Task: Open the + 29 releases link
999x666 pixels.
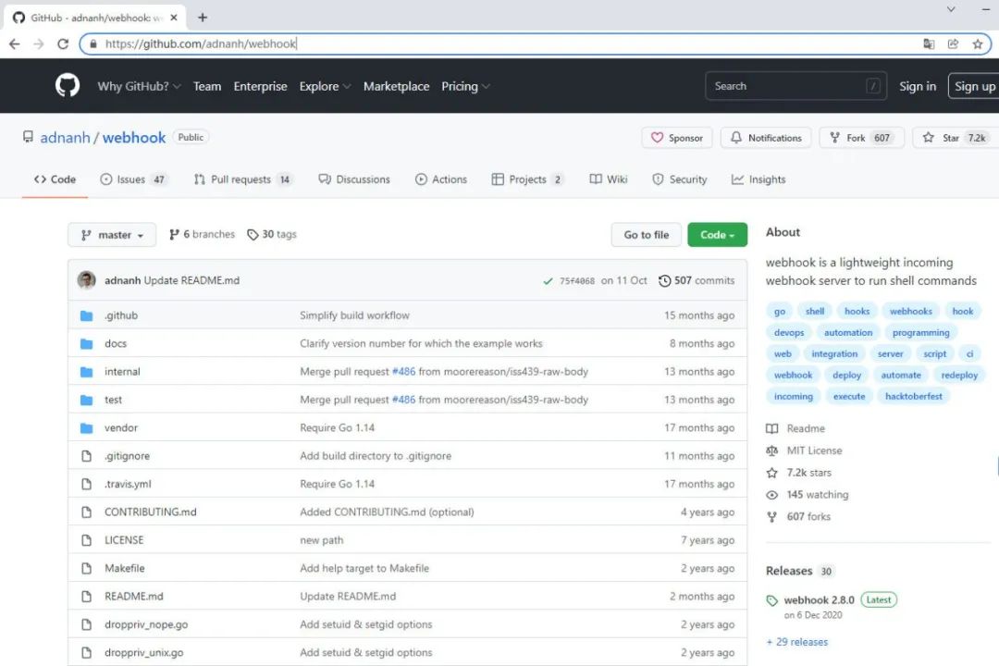Action: click(x=797, y=642)
